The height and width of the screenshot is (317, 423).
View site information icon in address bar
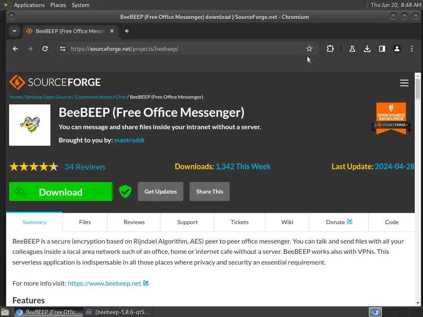63,49
